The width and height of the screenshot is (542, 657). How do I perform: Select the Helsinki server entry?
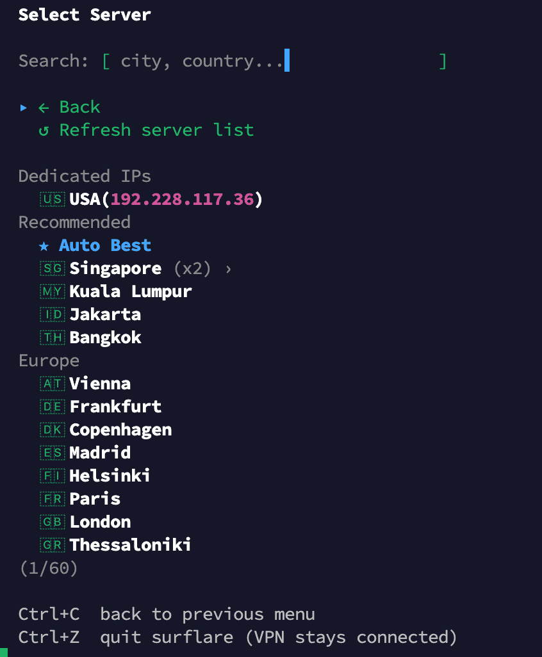(x=110, y=476)
